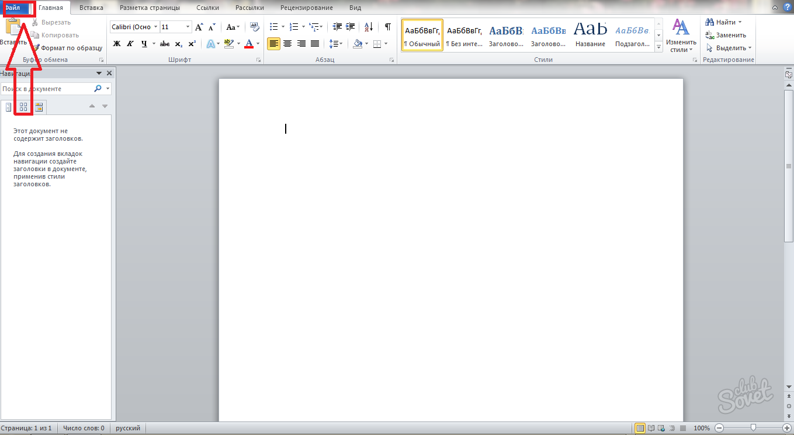Click the line spacing icon
Image resolution: width=794 pixels, height=435 pixels.
[x=333, y=43]
